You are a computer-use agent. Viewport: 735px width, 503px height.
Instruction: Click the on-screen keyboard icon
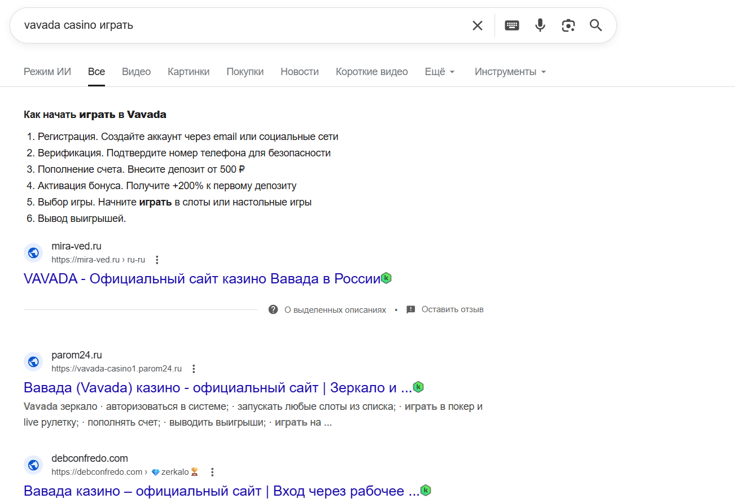511,25
